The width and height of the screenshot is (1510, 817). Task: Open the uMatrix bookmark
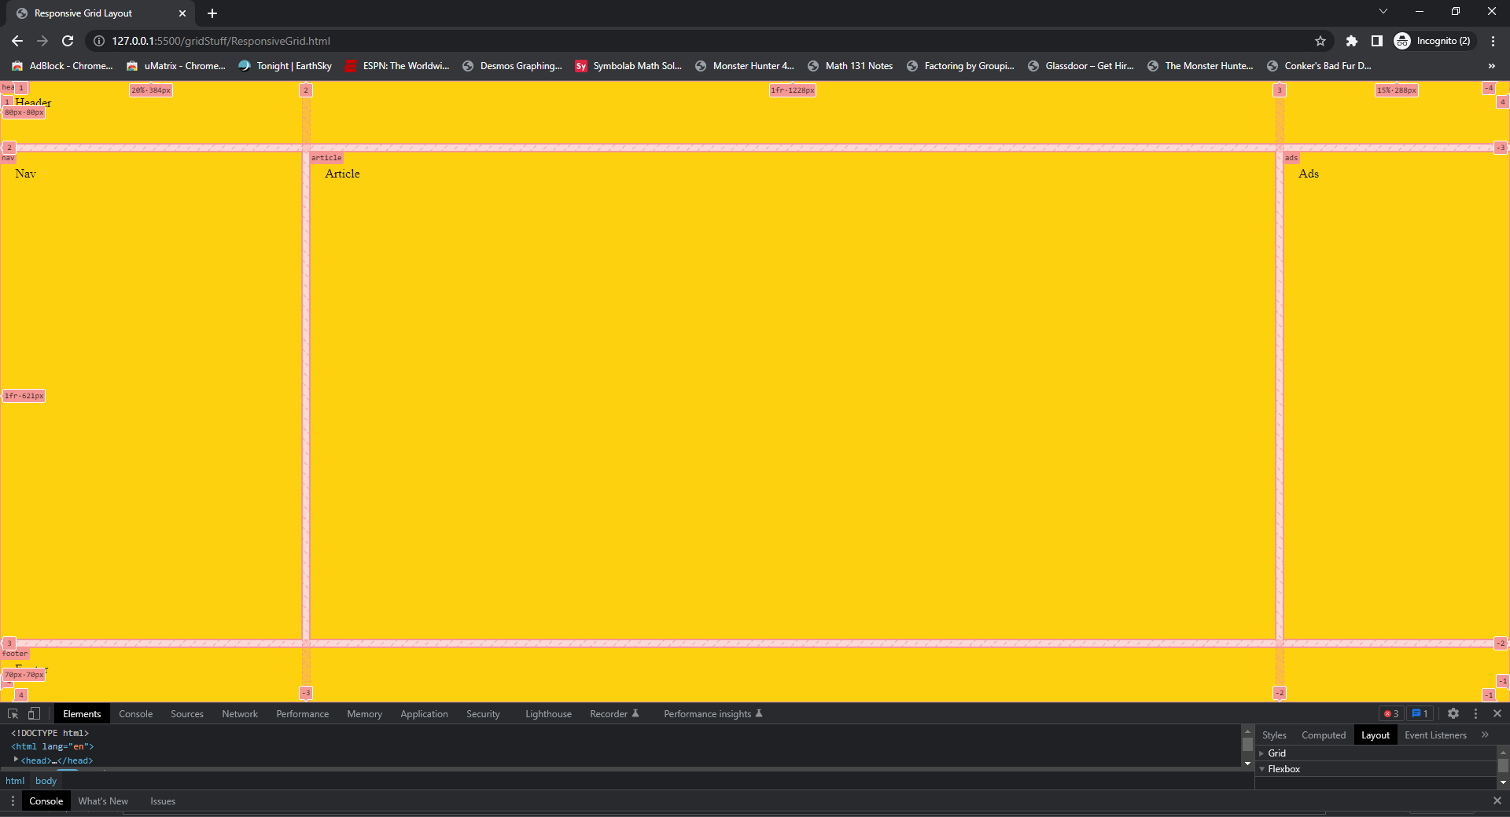[176, 66]
